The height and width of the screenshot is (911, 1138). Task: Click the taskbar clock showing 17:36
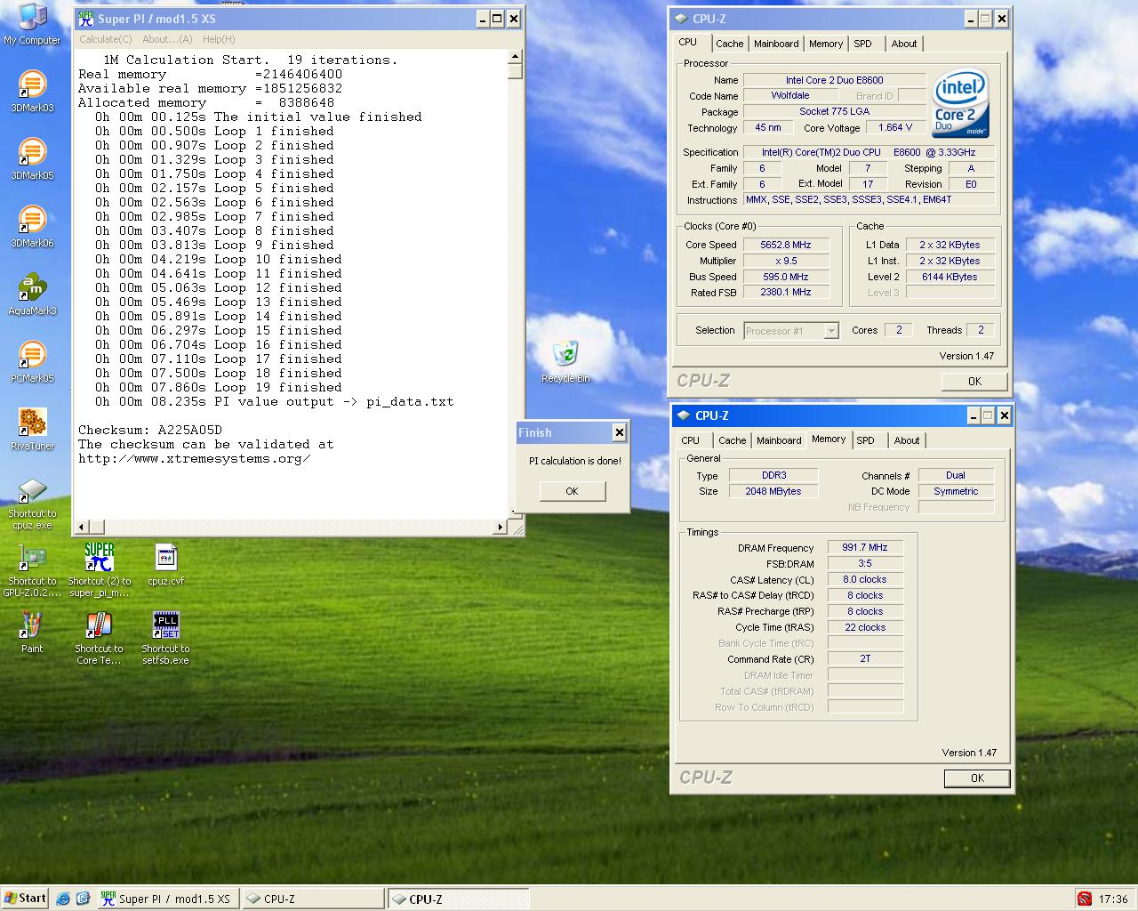coord(1113,899)
